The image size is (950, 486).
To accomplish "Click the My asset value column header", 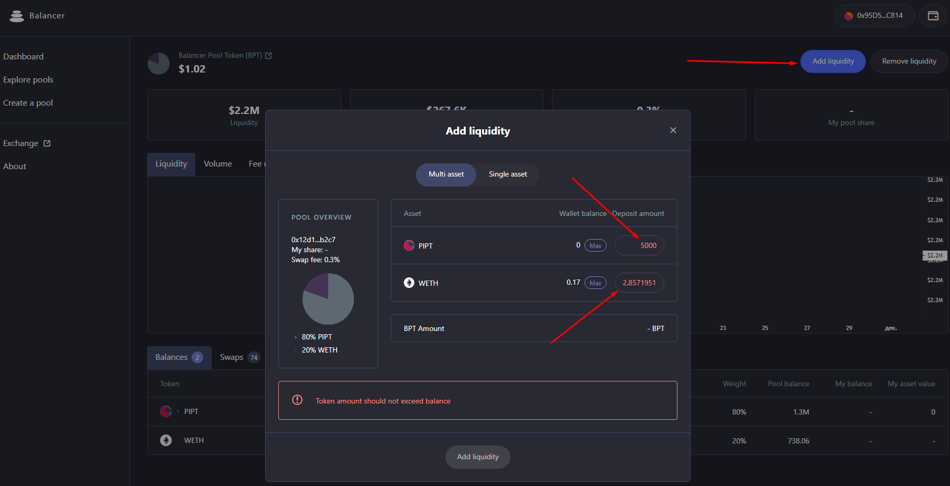I will (911, 384).
